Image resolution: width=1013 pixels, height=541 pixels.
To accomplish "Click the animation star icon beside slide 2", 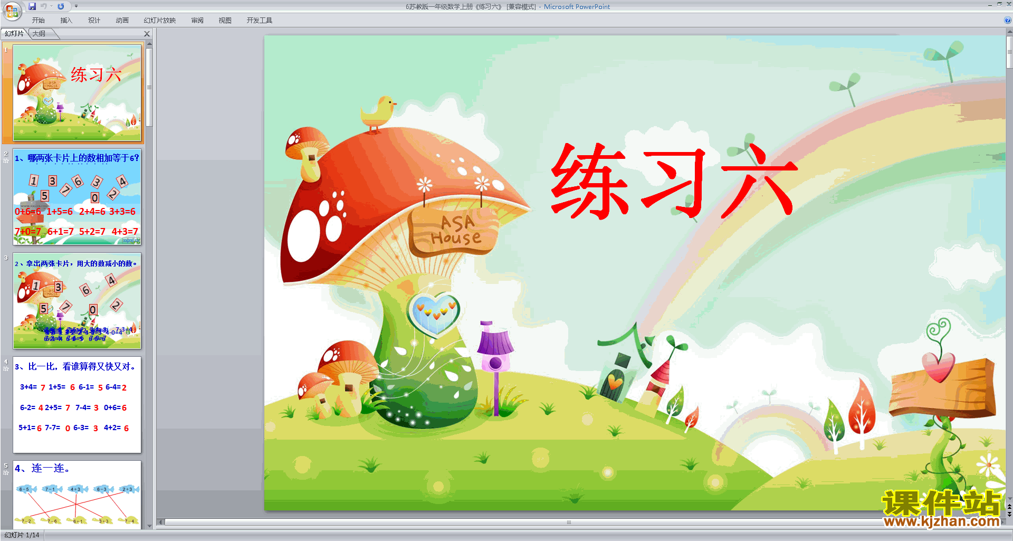I will [x=6, y=160].
